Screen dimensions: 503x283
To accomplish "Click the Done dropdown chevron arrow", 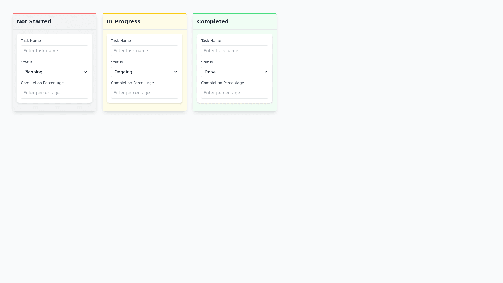I will click(x=266, y=72).
